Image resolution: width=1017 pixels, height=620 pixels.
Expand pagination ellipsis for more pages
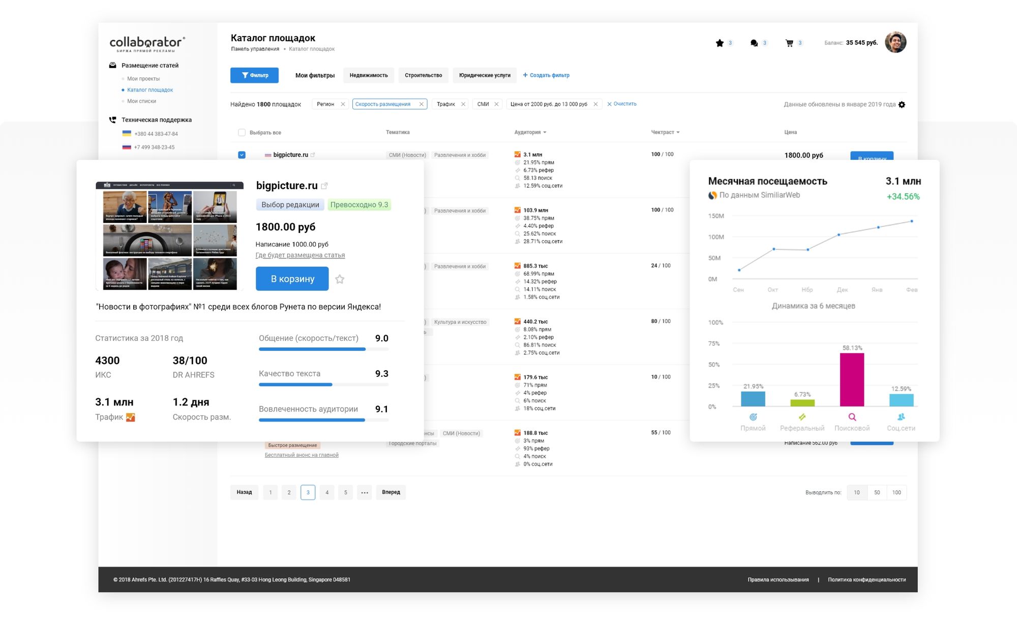tap(364, 492)
